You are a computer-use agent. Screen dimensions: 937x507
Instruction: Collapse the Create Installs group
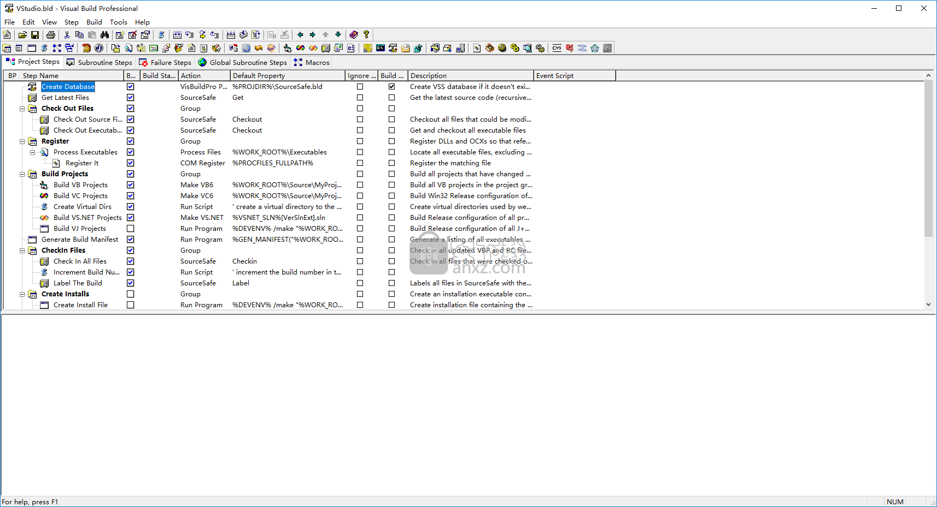pyautogui.click(x=22, y=294)
